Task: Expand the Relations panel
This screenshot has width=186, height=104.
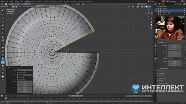Action: pos(161,71)
